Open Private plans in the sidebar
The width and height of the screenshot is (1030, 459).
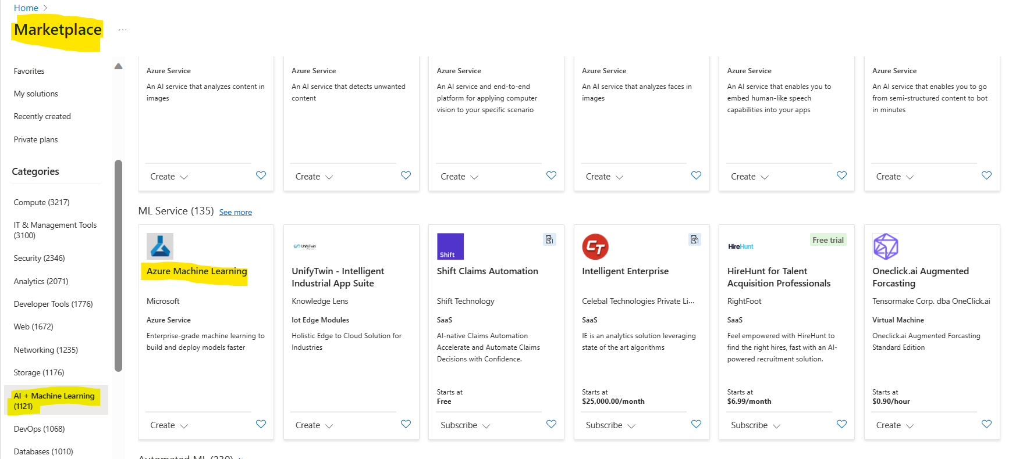(x=36, y=139)
